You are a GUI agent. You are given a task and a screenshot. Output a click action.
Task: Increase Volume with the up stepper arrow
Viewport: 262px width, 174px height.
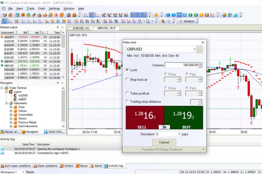[200, 64]
